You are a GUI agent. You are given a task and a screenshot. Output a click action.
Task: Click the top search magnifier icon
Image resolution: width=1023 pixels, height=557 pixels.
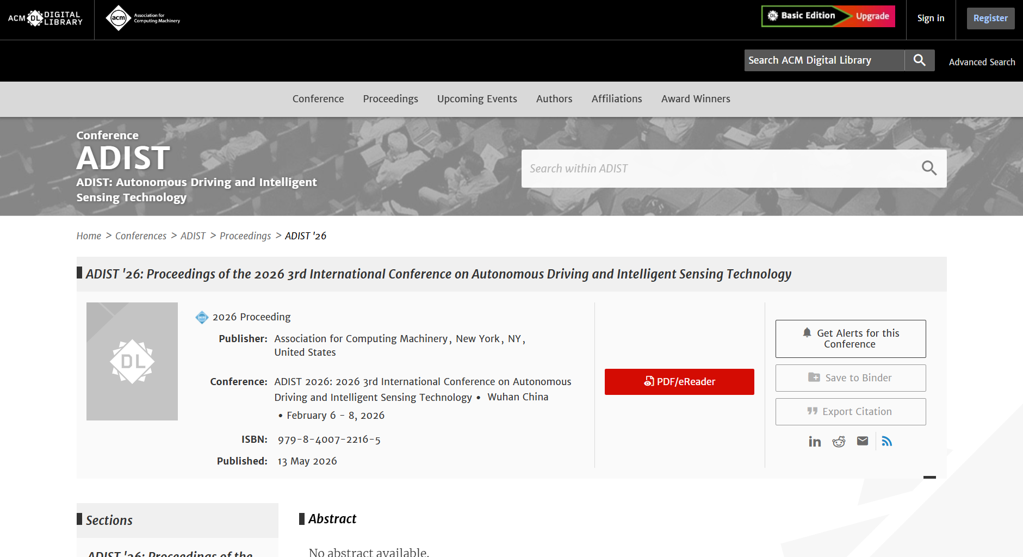click(920, 60)
